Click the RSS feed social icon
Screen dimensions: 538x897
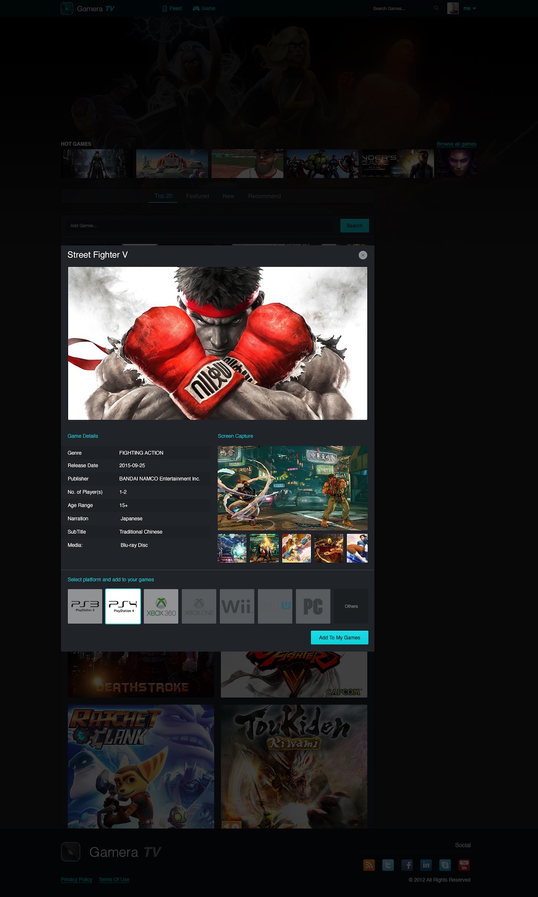pyautogui.click(x=369, y=865)
